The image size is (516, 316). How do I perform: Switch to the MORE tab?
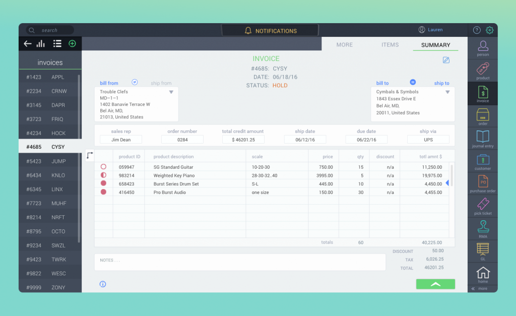click(x=345, y=45)
